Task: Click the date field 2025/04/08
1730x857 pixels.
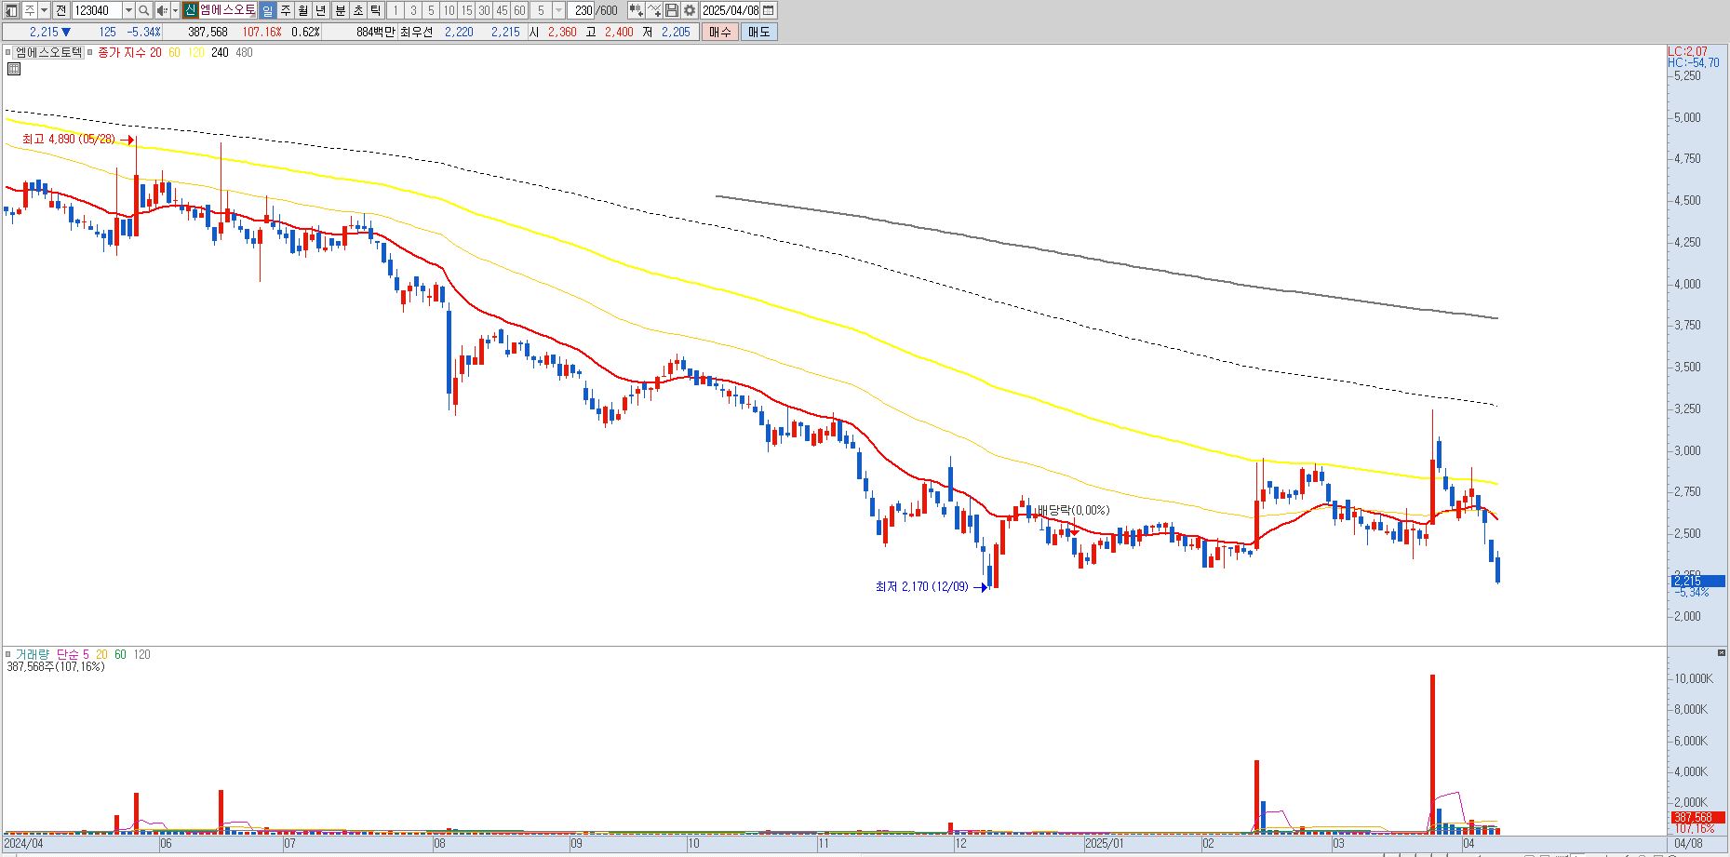Action: point(731,10)
